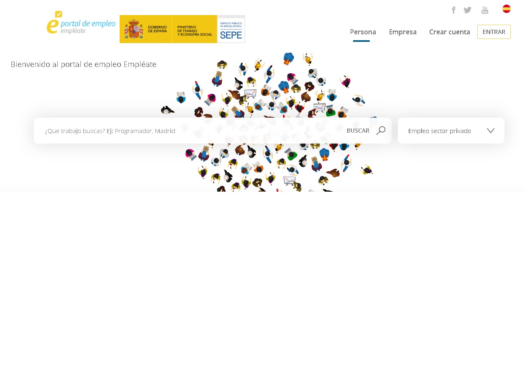Image resolution: width=525 pixels, height=370 pixels.
Task: Click the Ministerio de Trabajo y Economía Social banner
Action: 195,29
